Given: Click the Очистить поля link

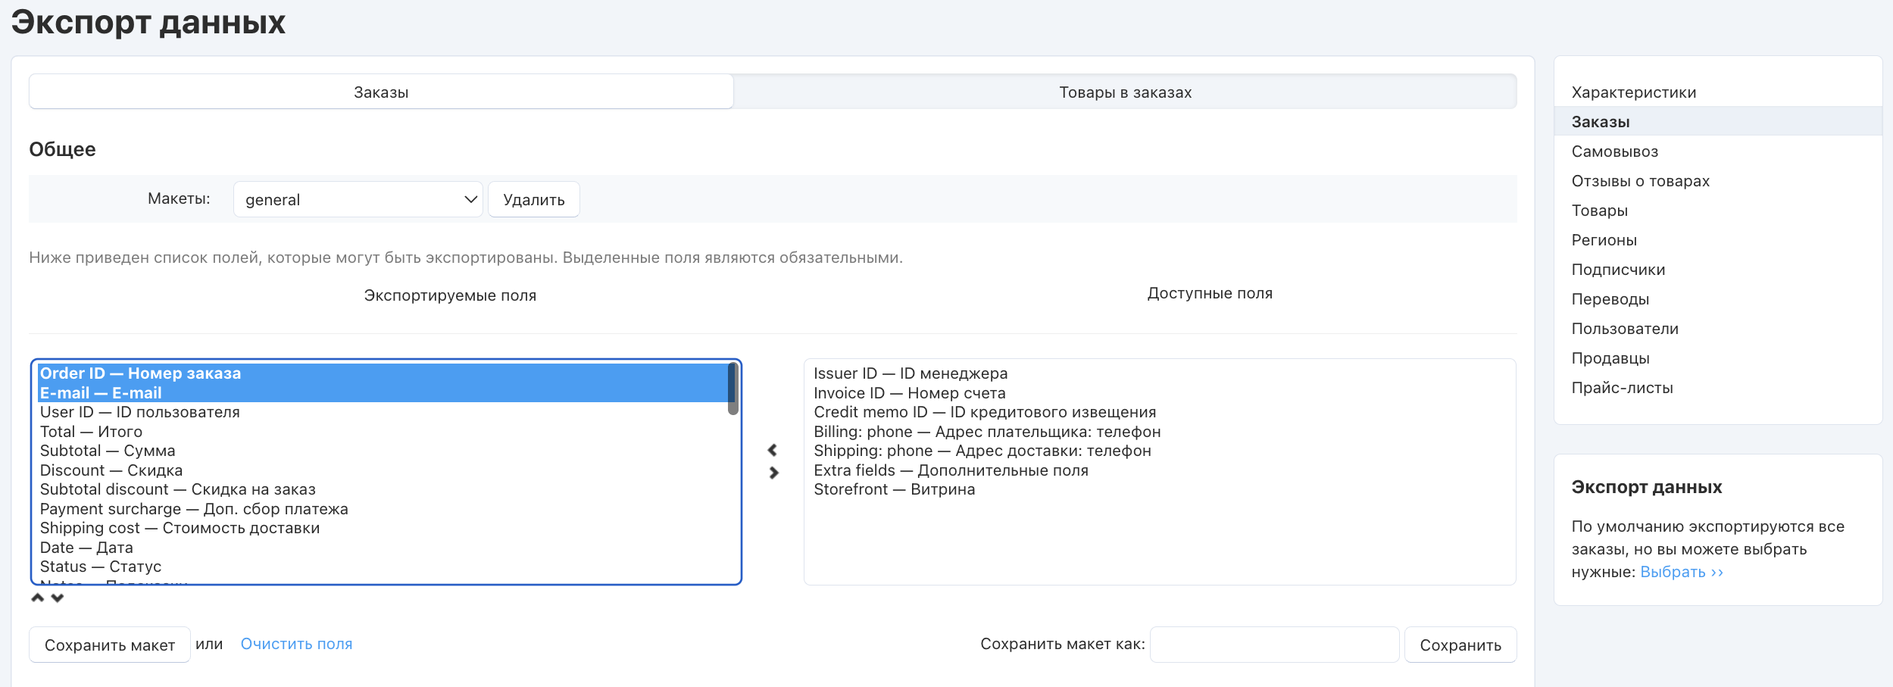Looking at the screenshot, I should [296, 644].
